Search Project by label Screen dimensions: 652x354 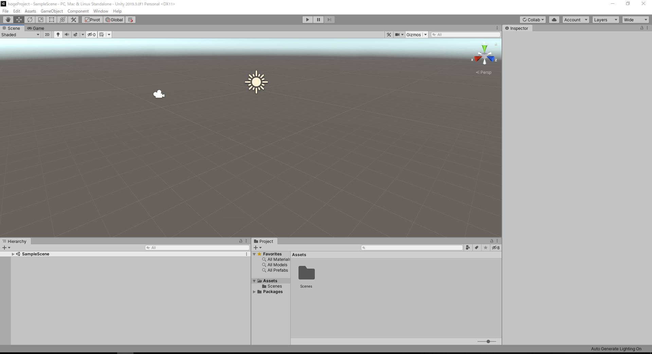pos(477,248)
